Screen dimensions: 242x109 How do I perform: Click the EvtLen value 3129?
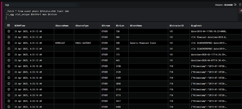point(118,72)
